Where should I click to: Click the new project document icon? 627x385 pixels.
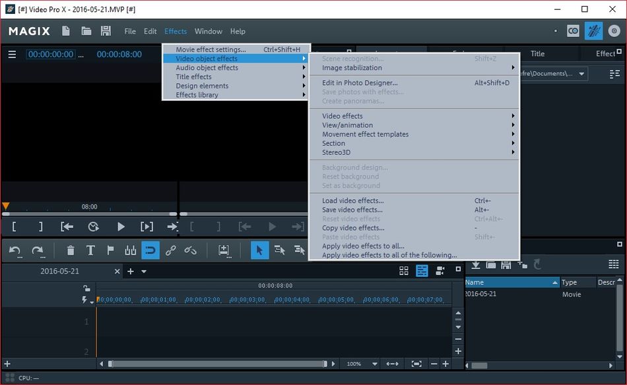click(x=66, y=31)
